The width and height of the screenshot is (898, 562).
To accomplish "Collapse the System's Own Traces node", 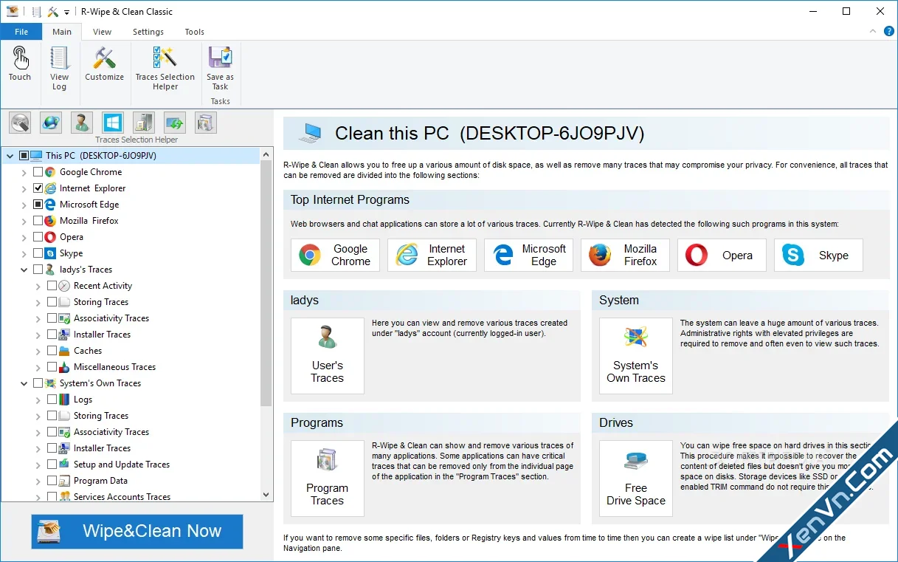I will [x=24, y=383].
